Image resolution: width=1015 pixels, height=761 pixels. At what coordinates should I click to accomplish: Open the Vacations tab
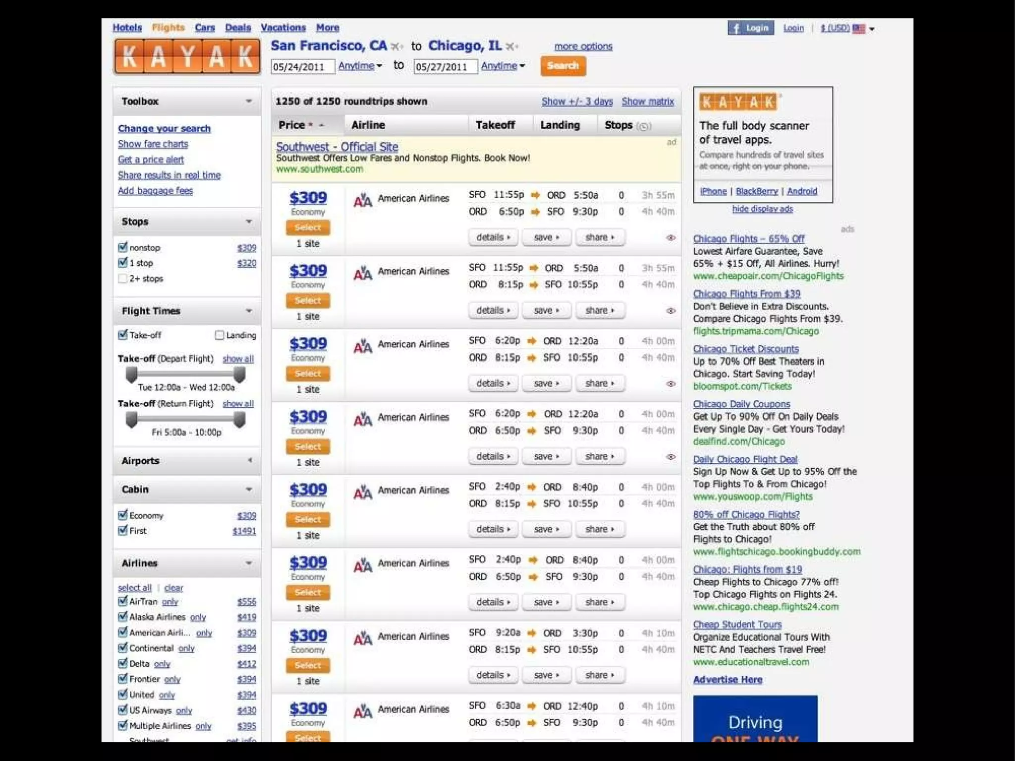click(283, 28)
